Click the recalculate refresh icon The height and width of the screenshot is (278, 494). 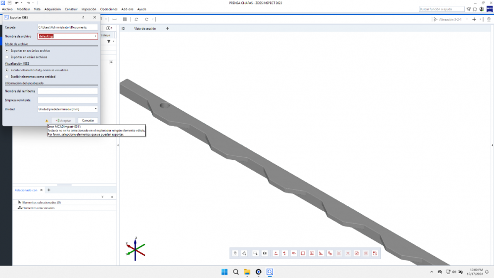136,19
